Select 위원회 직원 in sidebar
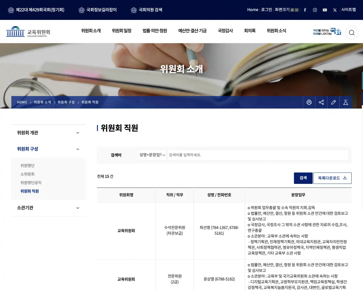The width and height of the screenshot is (363, 291). (29, 191)
